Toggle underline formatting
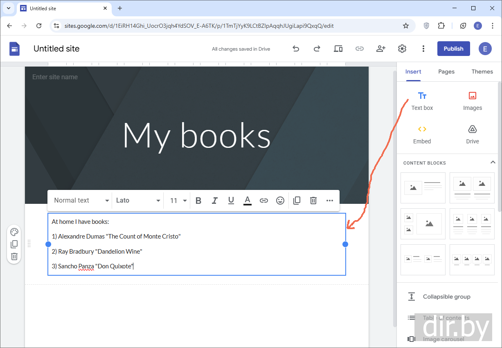502x348 pixels. coord(231,201)
